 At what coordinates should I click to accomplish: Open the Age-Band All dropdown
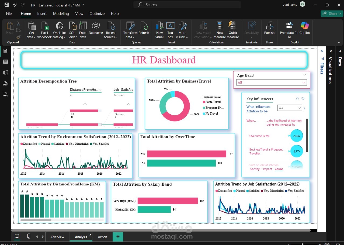(x=272, y=82)
